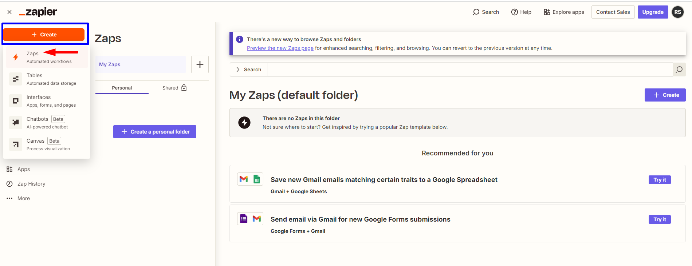This screenshot has height=266, width=692.
Task: Click the black lightning bolt circle icon
Action: [244, 123]
